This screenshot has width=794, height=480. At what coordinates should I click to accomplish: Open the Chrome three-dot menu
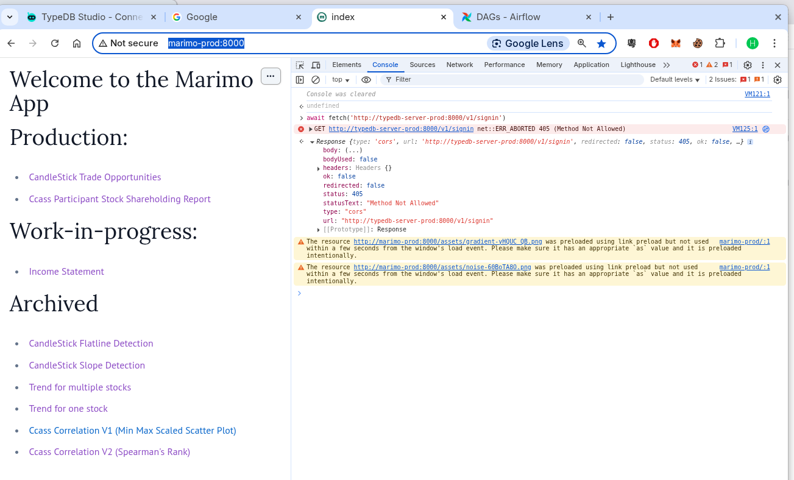[775, 43]
